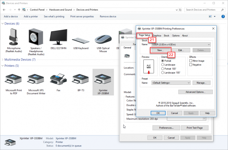Select Portrait 180° orientation
The height and width of the screenshot is (150, 228).
click(163, 69)
